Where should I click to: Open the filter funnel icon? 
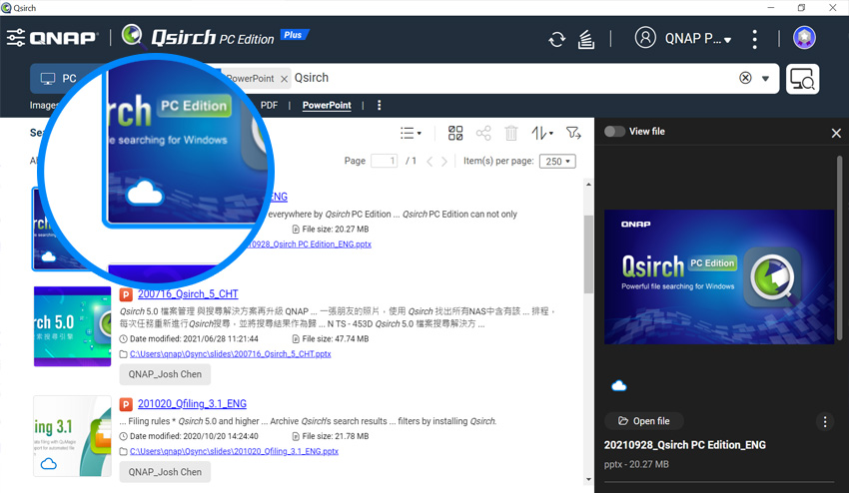coord(573,133)
